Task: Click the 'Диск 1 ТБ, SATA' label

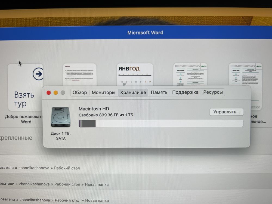Action: [61, 136]
